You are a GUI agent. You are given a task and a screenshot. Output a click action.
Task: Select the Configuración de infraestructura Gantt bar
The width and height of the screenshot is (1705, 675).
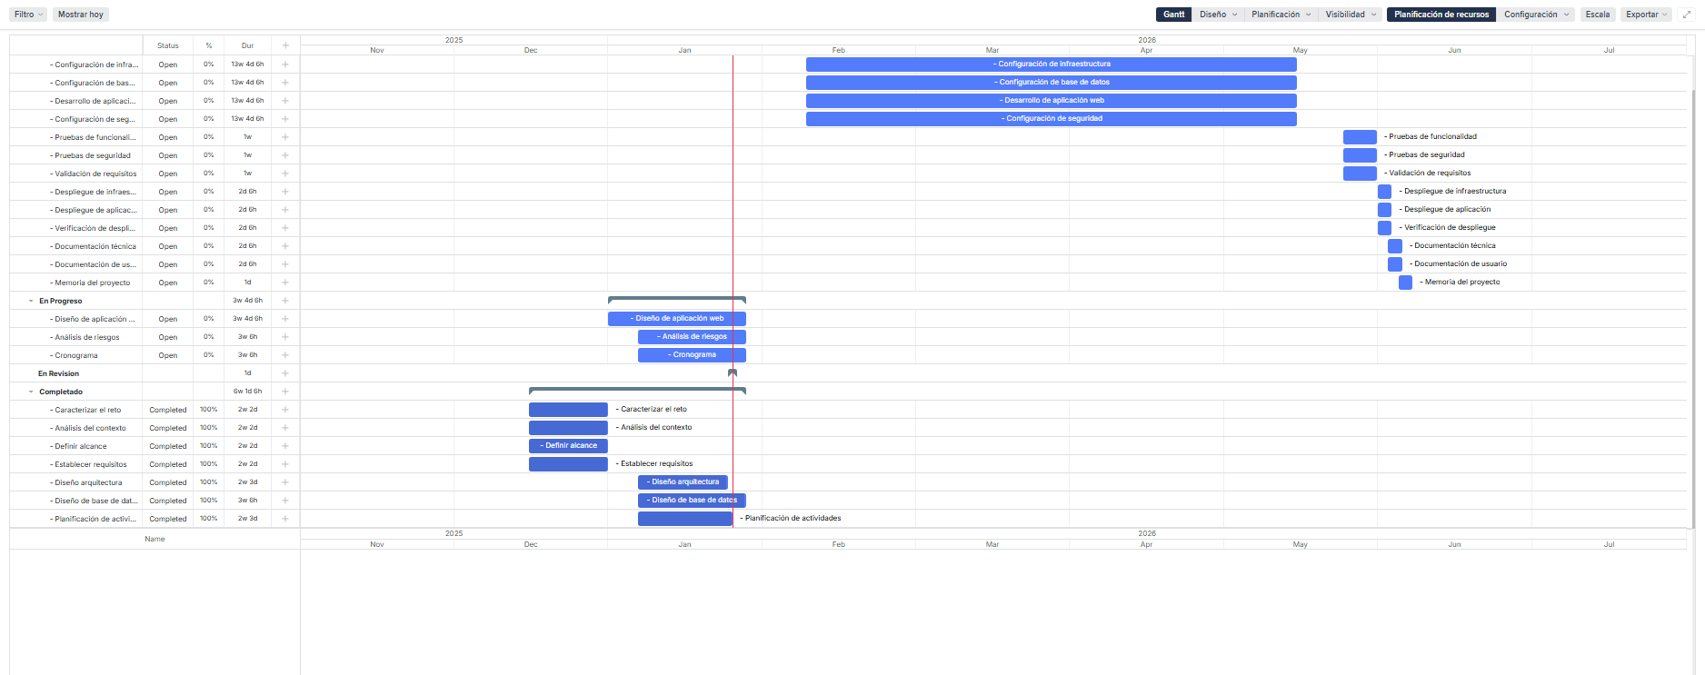pyautogui.click(x=1052, y=65)
